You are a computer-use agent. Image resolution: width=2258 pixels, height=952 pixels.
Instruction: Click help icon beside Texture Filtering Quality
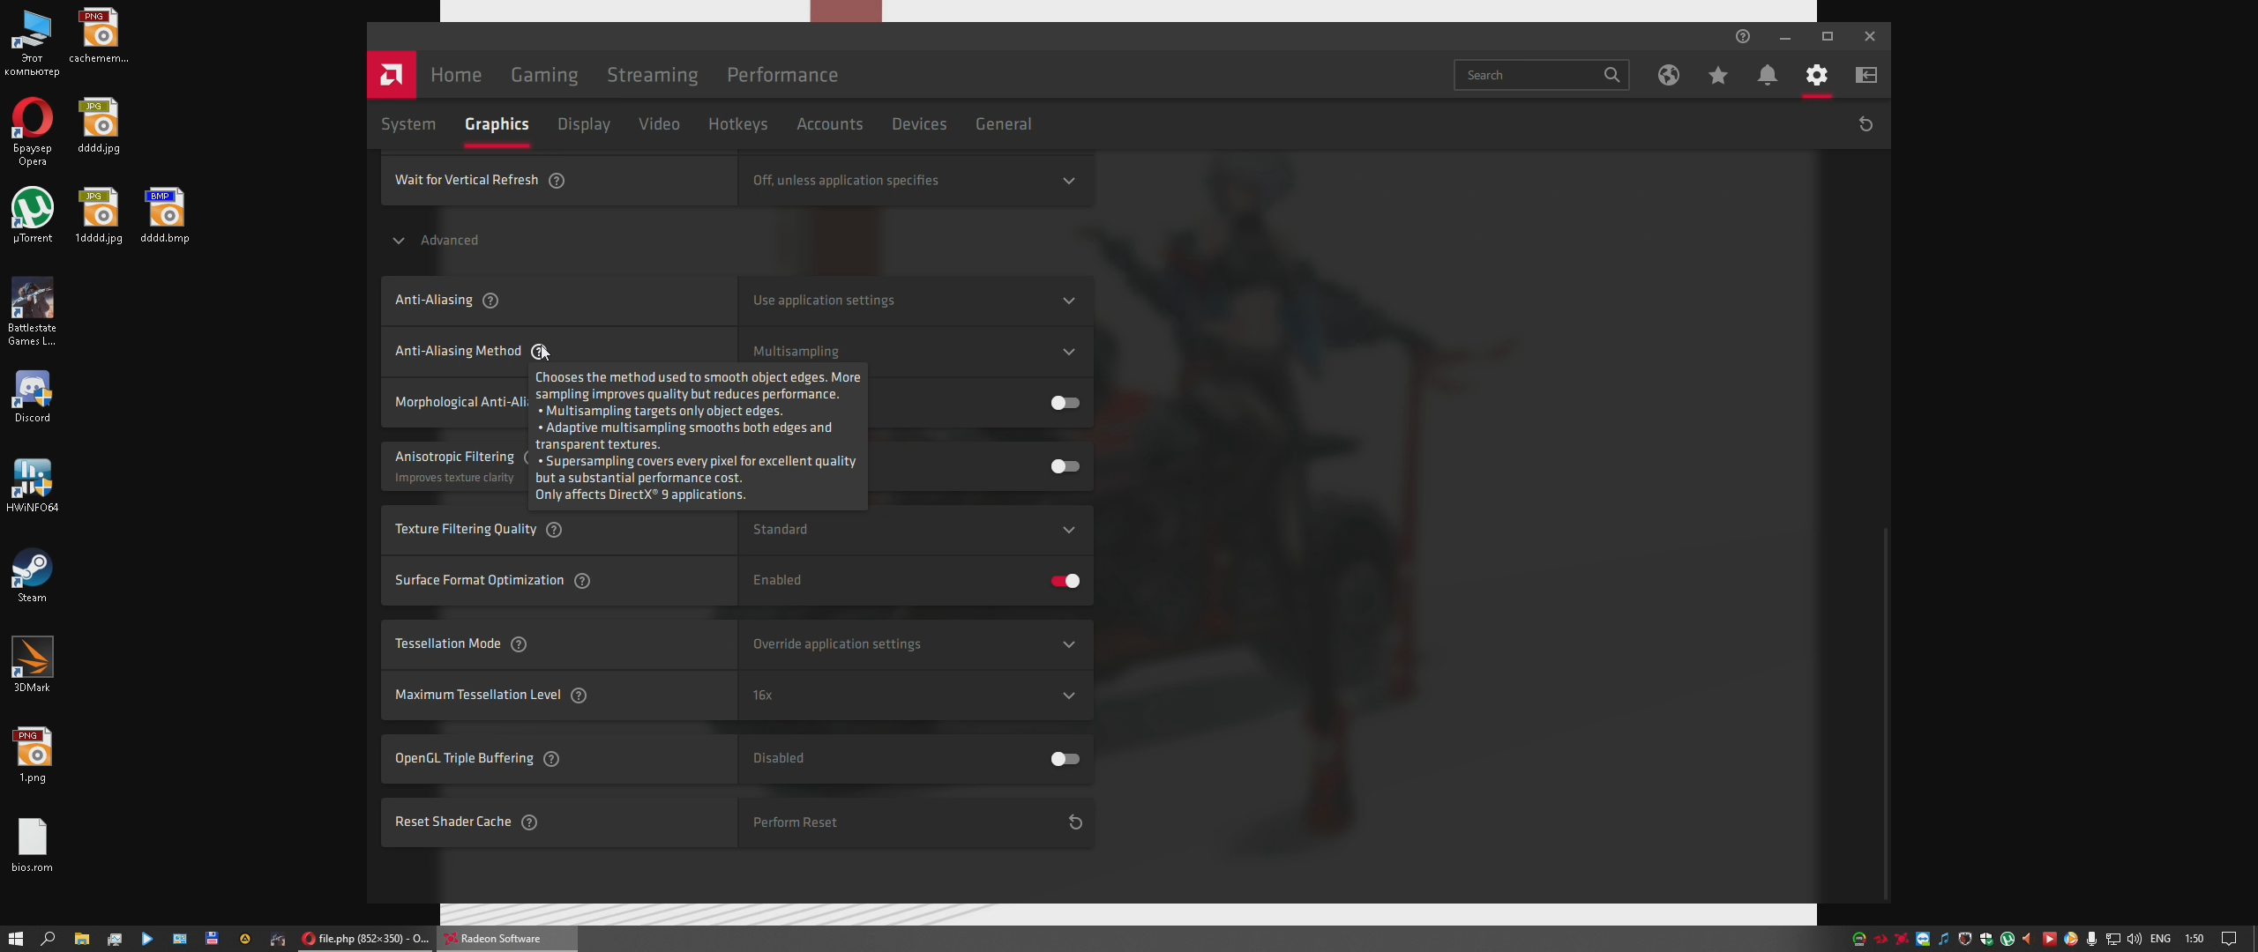554,530
